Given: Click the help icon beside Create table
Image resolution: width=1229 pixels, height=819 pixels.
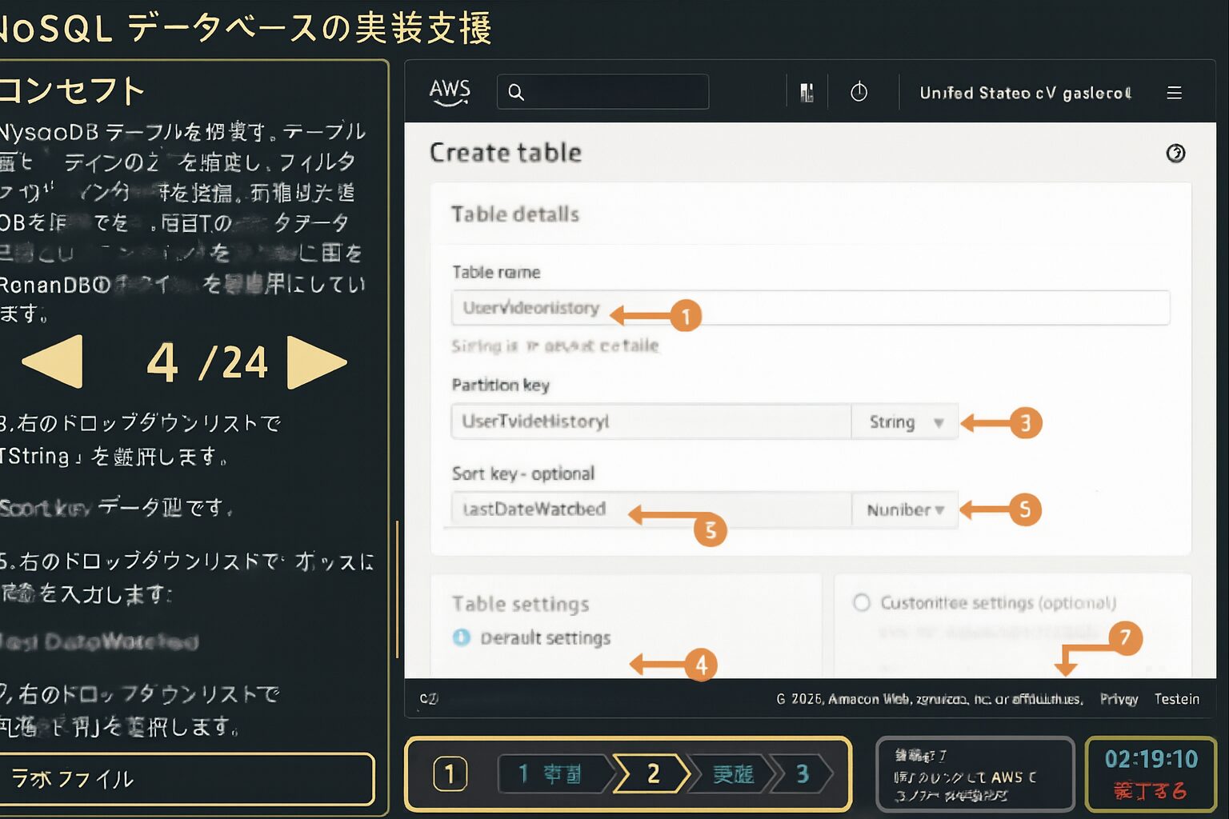Looking at the screenshot, I should tap(1175, 153).
